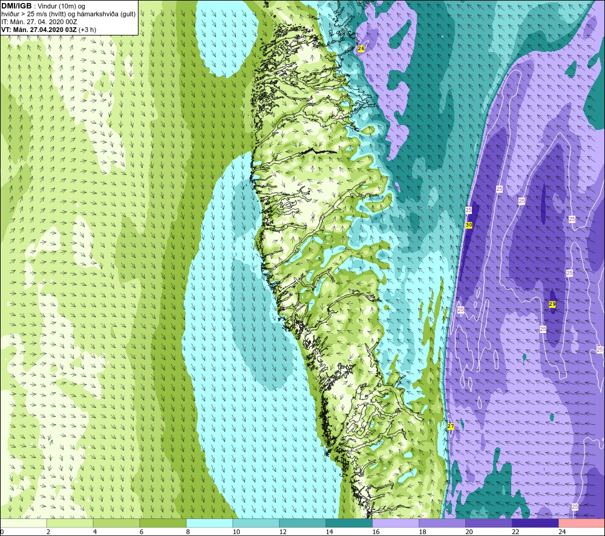
Task: Select the "Vindur (10m) og" heading text
Action: point(62,7)
